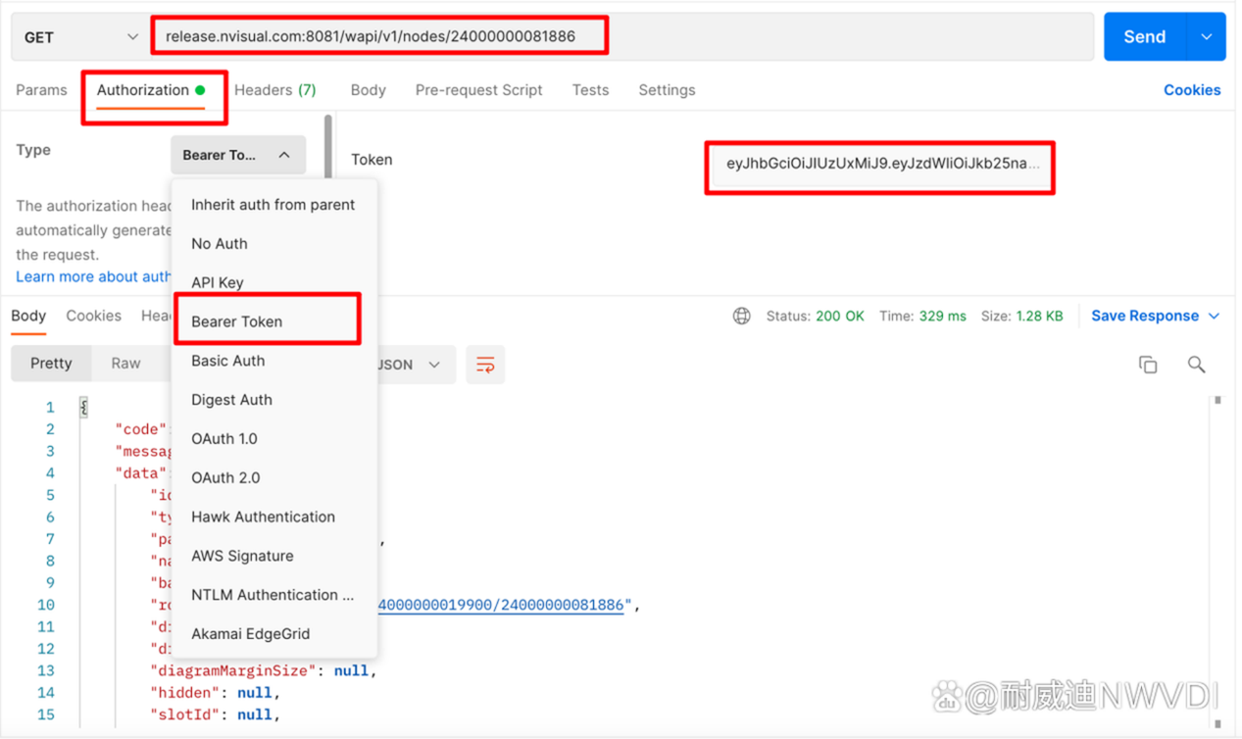The height and width of the screenshot is (739, 1242).
Task: Open the JSON format dropdown
Action: coord(410,365)
